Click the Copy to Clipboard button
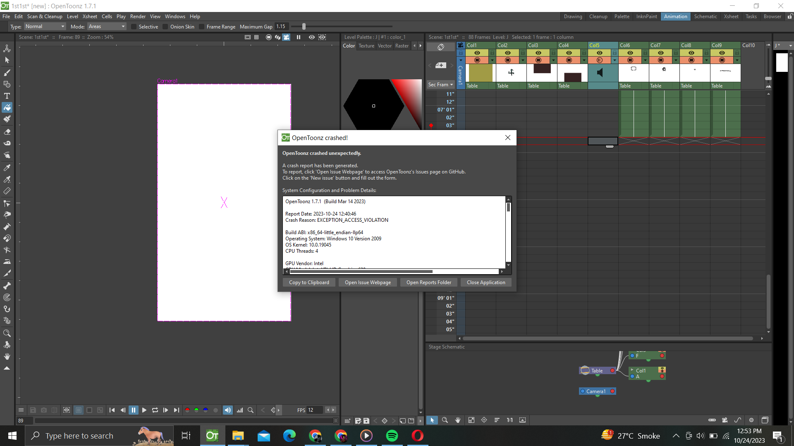794x446 pixels. pos(309,282)
